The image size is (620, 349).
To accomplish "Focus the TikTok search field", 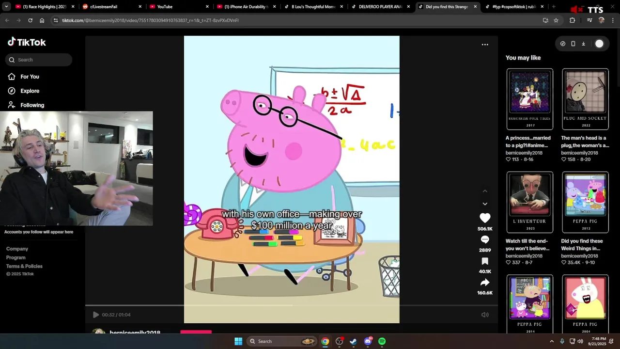I will (39, 60).
